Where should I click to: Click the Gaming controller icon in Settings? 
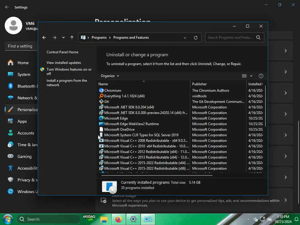pos(11,156)
